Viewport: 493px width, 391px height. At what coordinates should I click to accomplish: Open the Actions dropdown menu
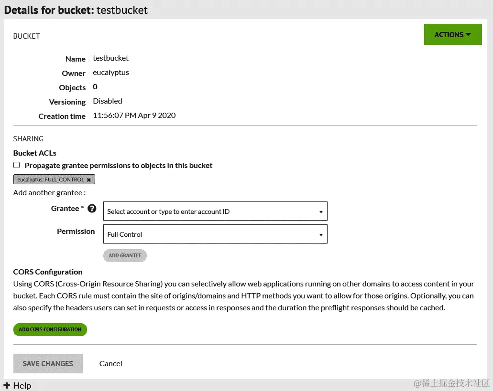(x=452, y=34)
